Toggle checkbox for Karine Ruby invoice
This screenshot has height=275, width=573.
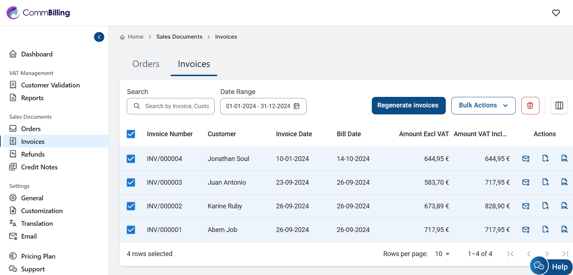131,206
